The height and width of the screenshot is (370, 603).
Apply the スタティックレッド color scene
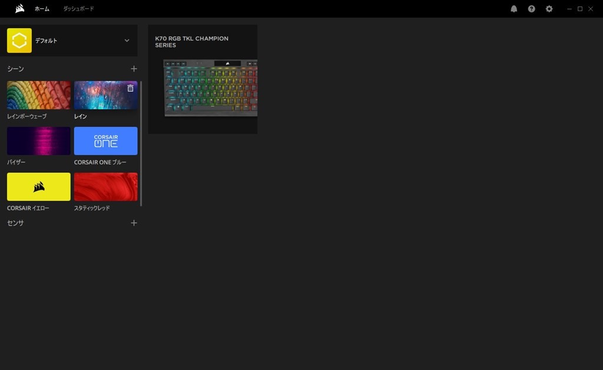(x=106, y=187)
